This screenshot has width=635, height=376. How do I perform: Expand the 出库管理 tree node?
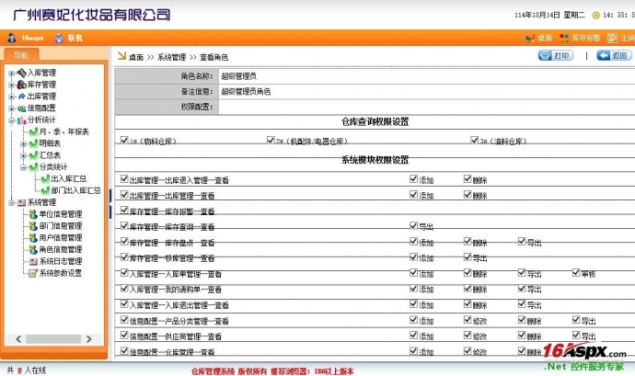coord(12,97)
